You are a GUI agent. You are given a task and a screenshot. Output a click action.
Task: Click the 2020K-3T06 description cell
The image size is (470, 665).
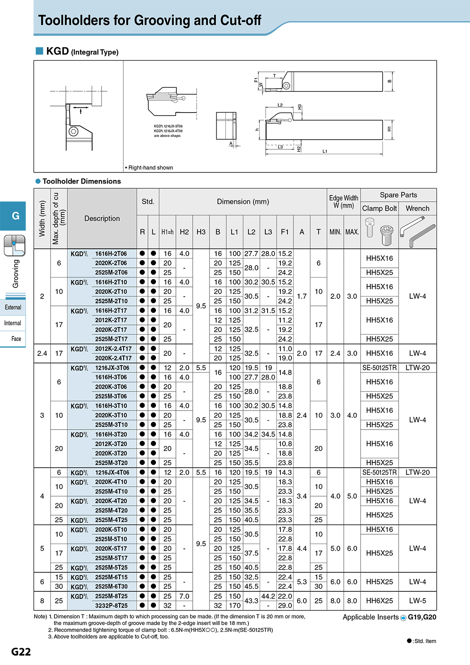111,387
